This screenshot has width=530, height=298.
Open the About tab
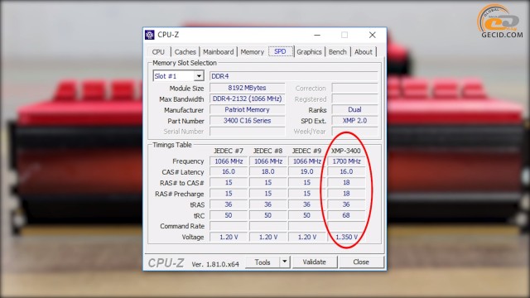(364, 52)
